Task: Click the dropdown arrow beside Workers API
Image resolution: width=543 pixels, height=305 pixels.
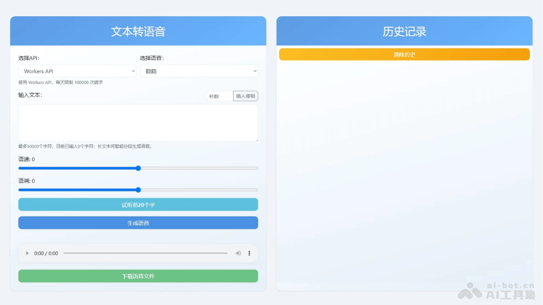Action: pyautogui.click(x=133, y=71)
